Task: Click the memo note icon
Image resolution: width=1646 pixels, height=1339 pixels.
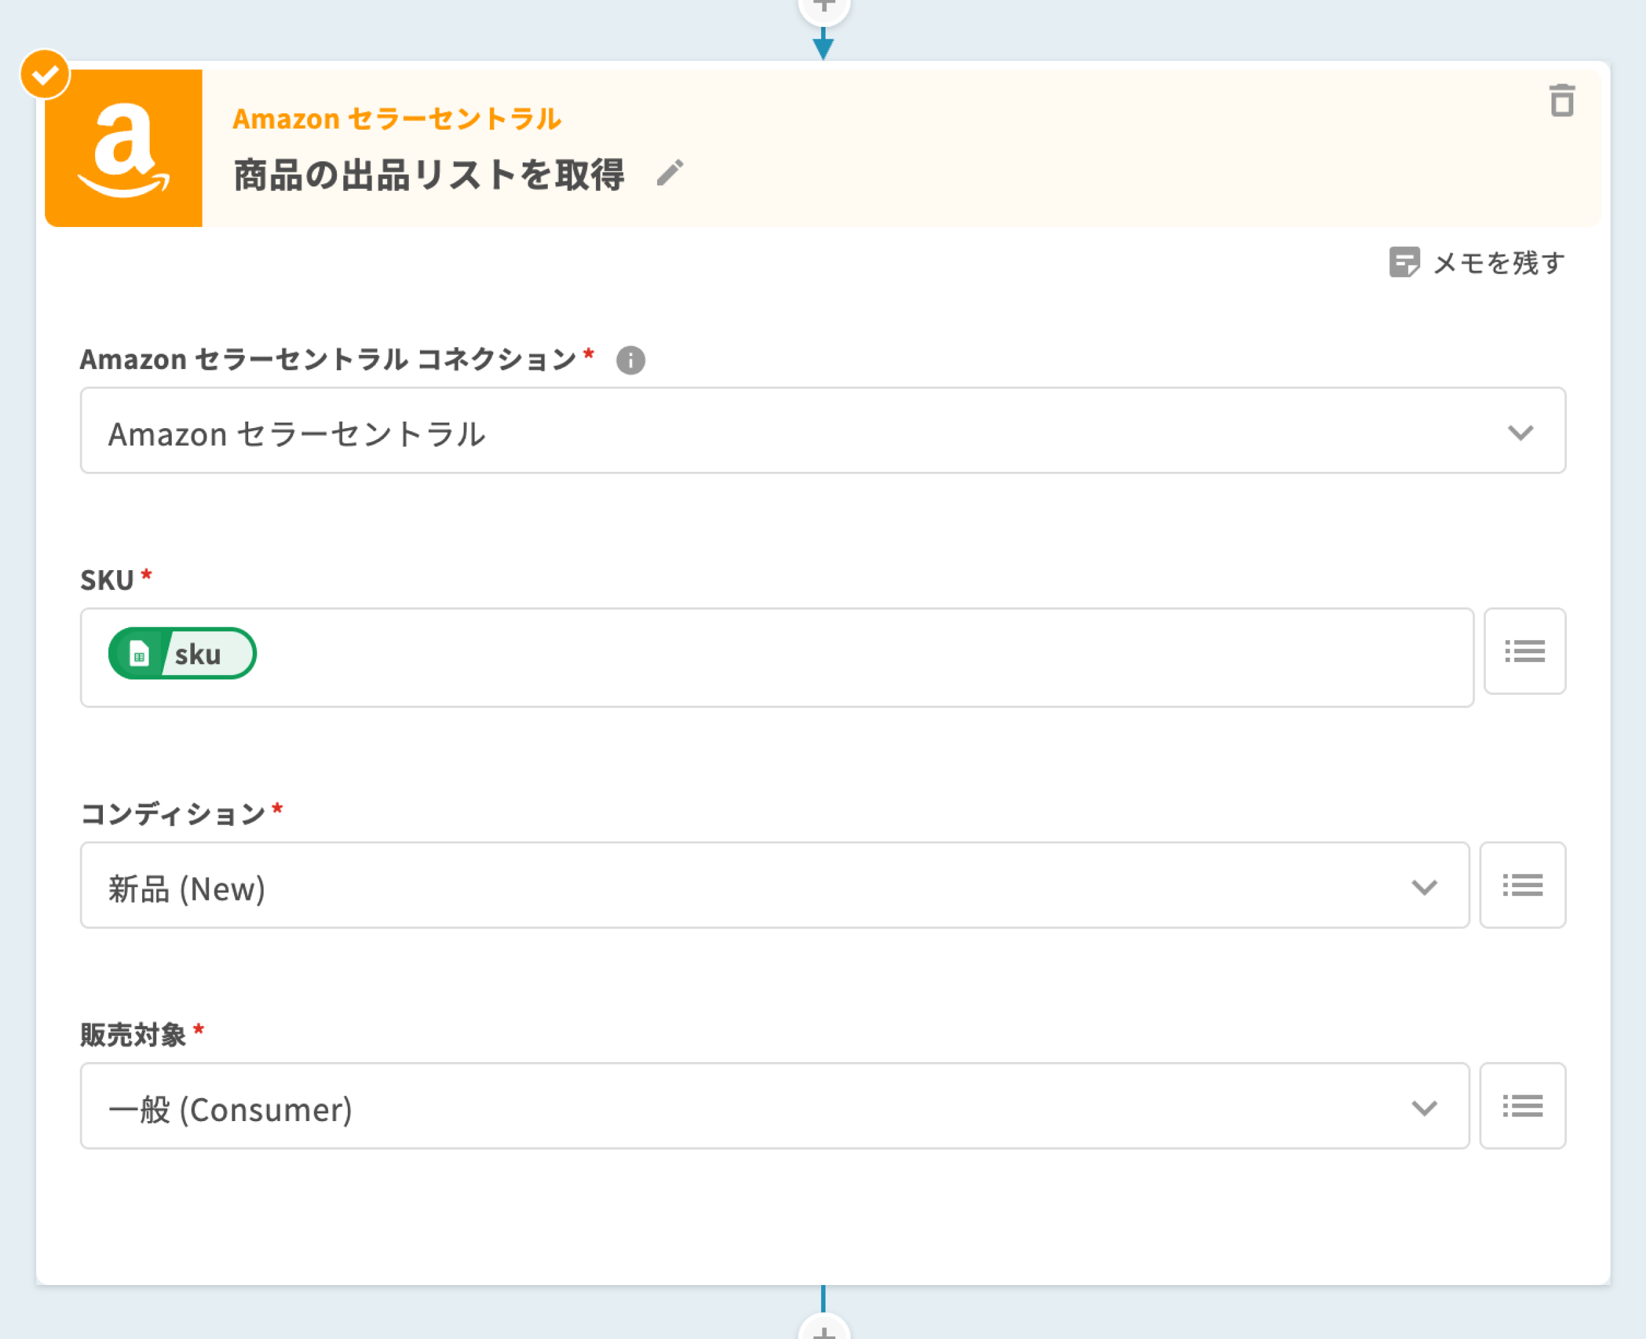Action: pyautogui.click(x=1404, y=263)
